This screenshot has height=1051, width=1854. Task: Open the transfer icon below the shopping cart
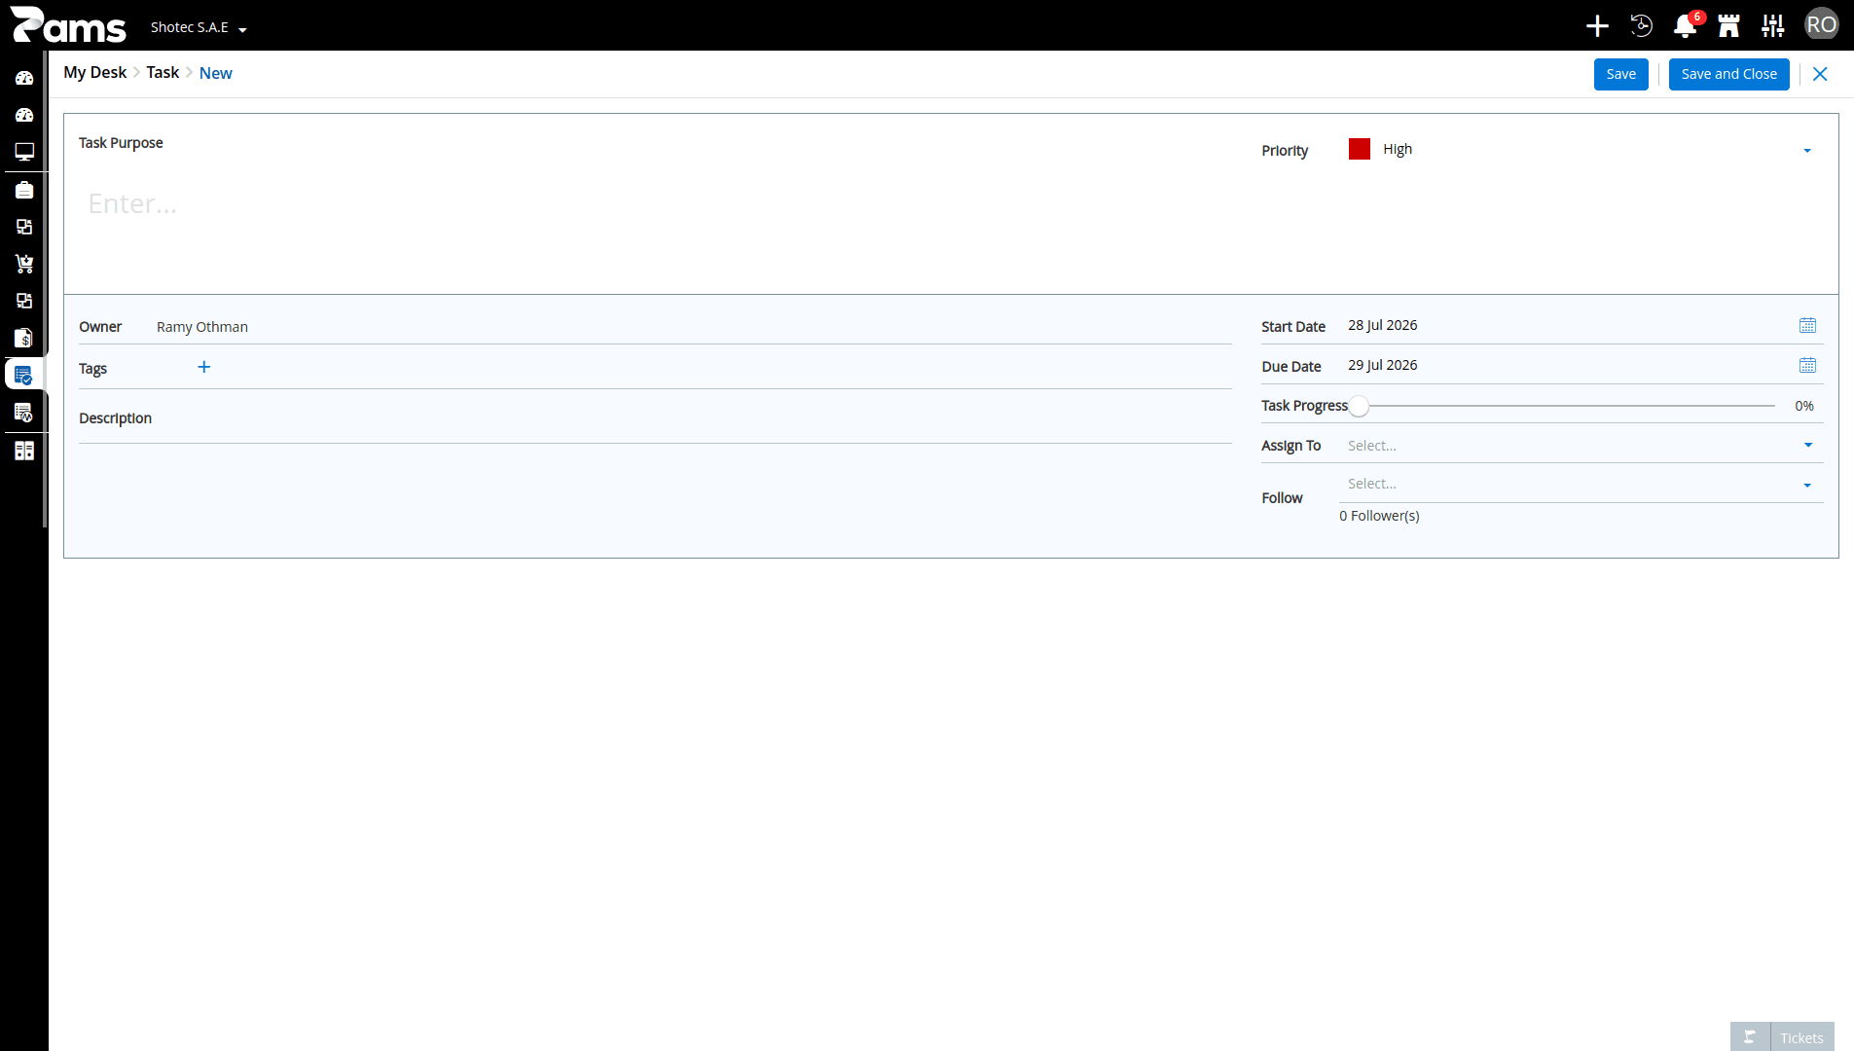[24, 301]
